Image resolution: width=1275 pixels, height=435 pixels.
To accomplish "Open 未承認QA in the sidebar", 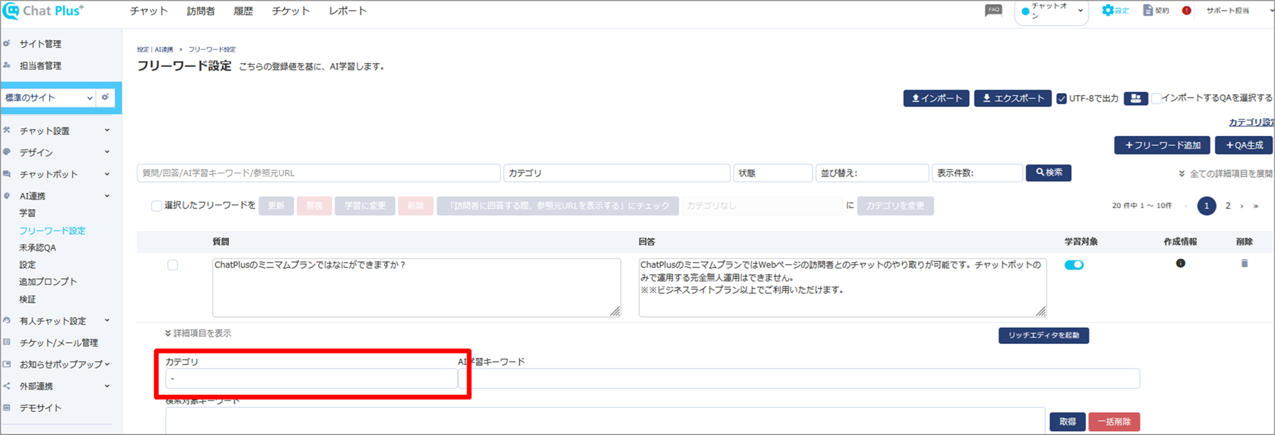I will (x=37, y=247).
